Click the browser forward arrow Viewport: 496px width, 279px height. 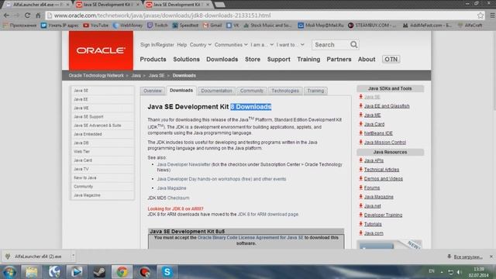click(16, 15)
